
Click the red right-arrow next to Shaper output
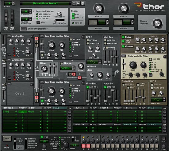pyautogui.click(x=74, y=74)
